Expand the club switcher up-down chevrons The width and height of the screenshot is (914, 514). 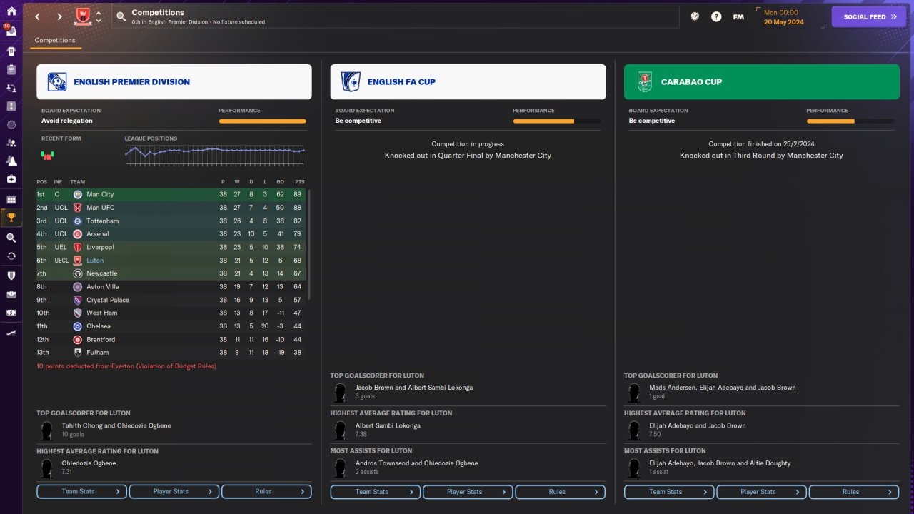[x=99, y=16]
